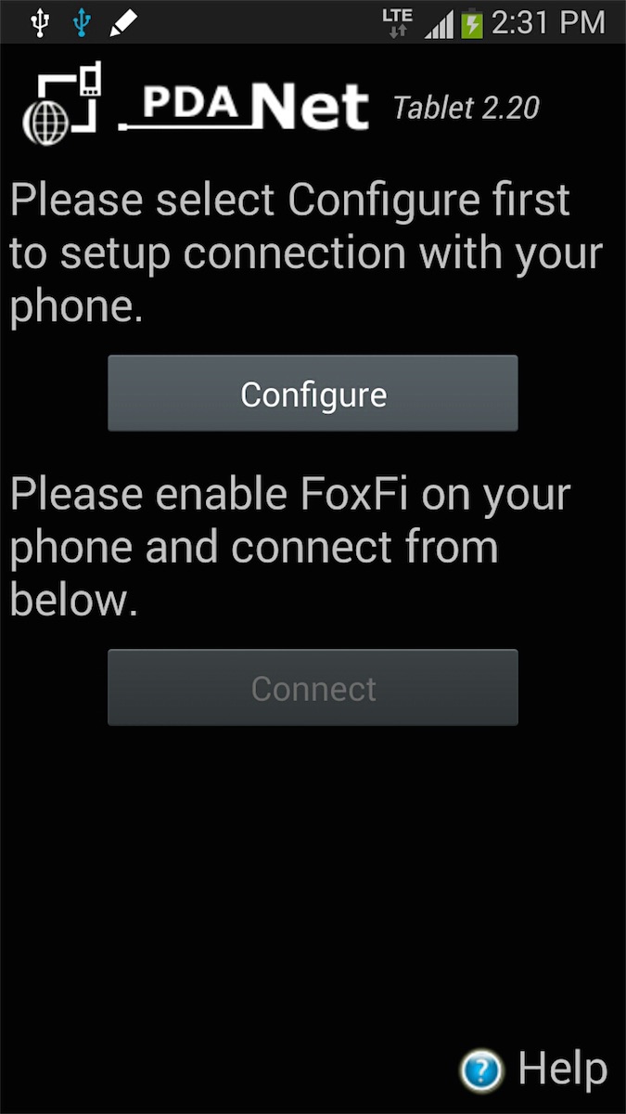
Task: Tap the white USB icon in the status bar
Action: (x=39, y=22)
